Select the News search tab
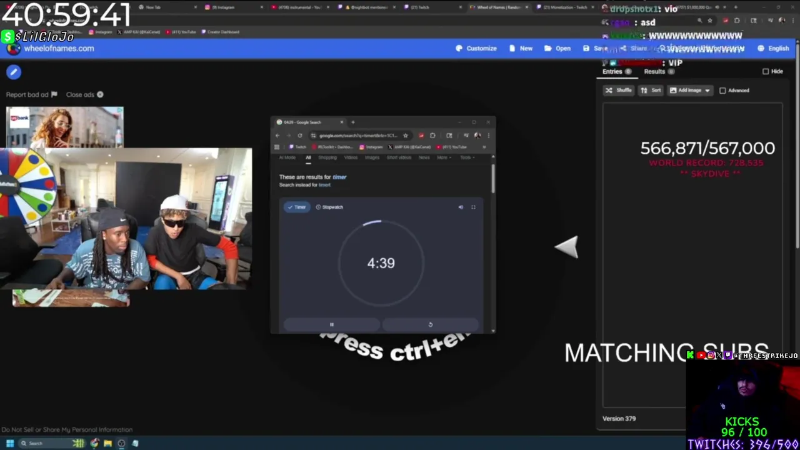 tap(424, 157)
